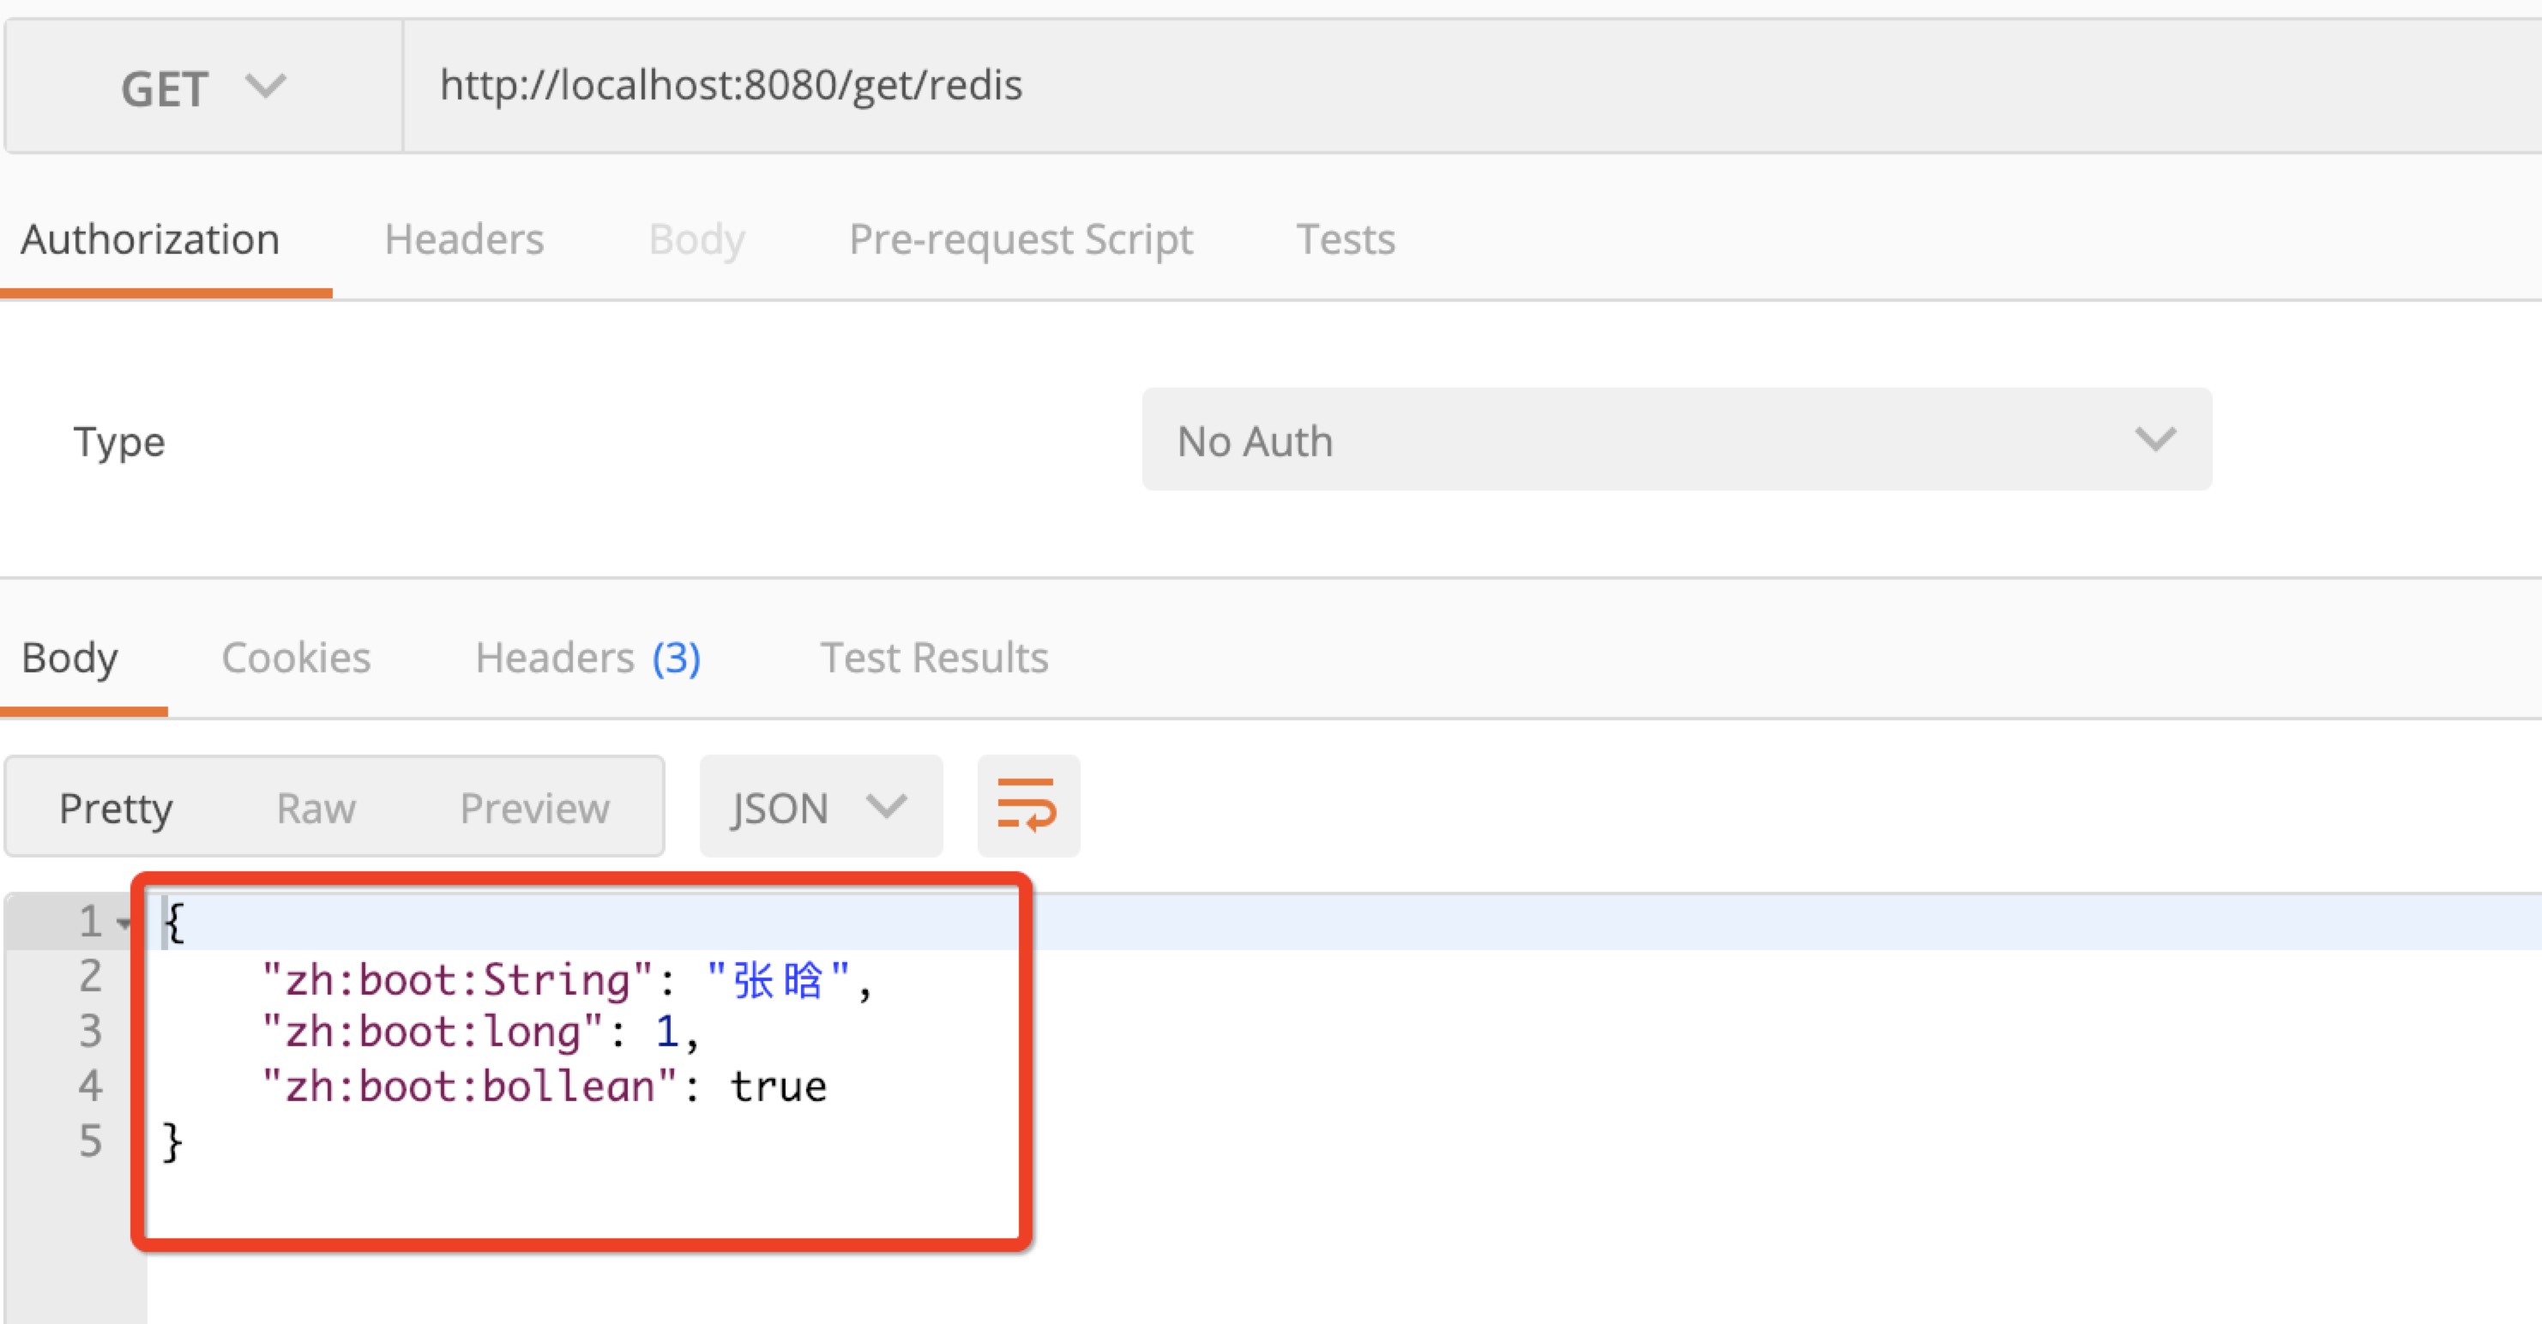View response Headers (3) tab
Image resolution: width=2542 pixels, height=1324 pixels.
tap(587, 658)
